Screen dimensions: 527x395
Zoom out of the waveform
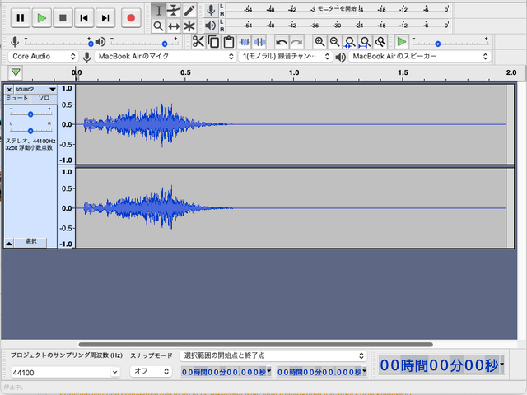[335, 42]
